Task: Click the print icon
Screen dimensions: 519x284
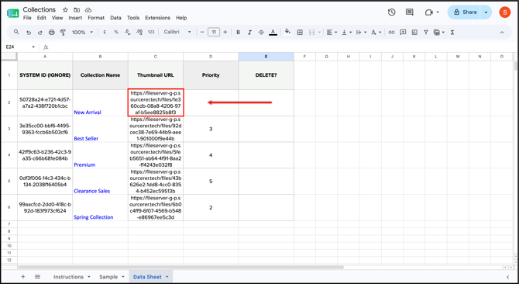Action: (52, 32)
